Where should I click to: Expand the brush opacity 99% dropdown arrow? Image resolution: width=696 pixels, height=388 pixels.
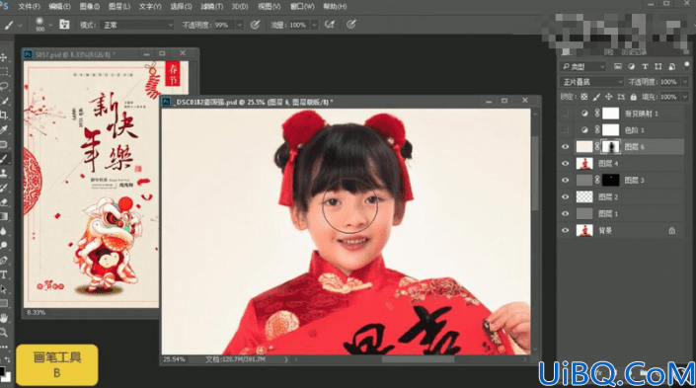coord(240,26)
